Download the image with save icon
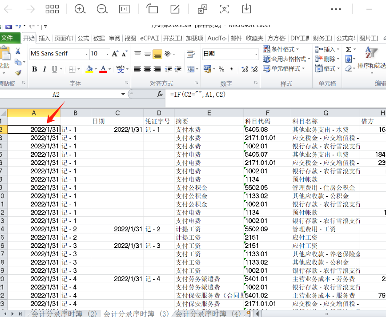The height and width of the screenshot is (317, 386). [x=246, y=9]
